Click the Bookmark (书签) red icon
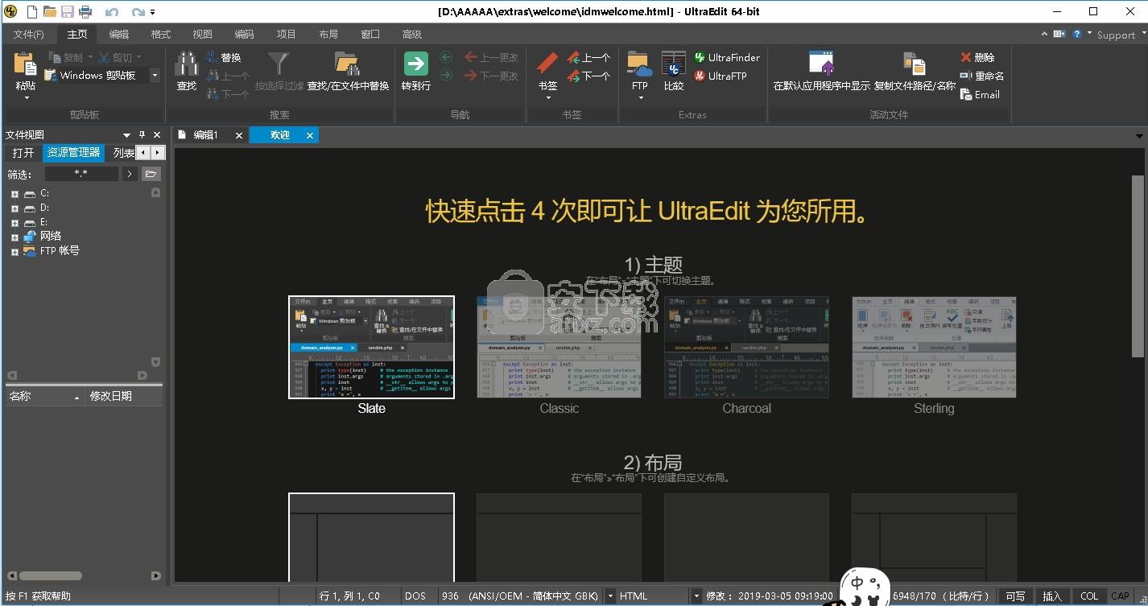The width and height of the screenshot is (1148, 606). [x=547, y=64]
